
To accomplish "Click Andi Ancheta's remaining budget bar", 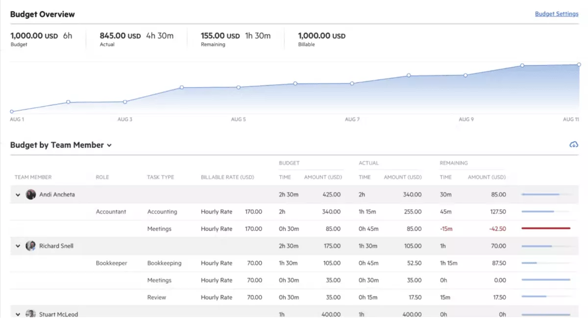I will coord(545,194).
